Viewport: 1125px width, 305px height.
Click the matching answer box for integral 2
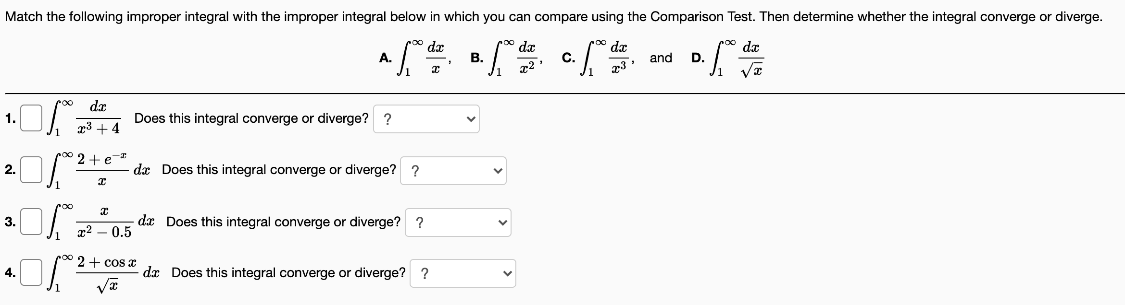31,169
